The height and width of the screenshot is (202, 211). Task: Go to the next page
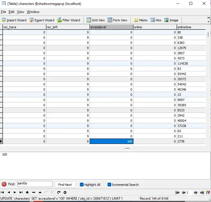(x=195, y=192)
